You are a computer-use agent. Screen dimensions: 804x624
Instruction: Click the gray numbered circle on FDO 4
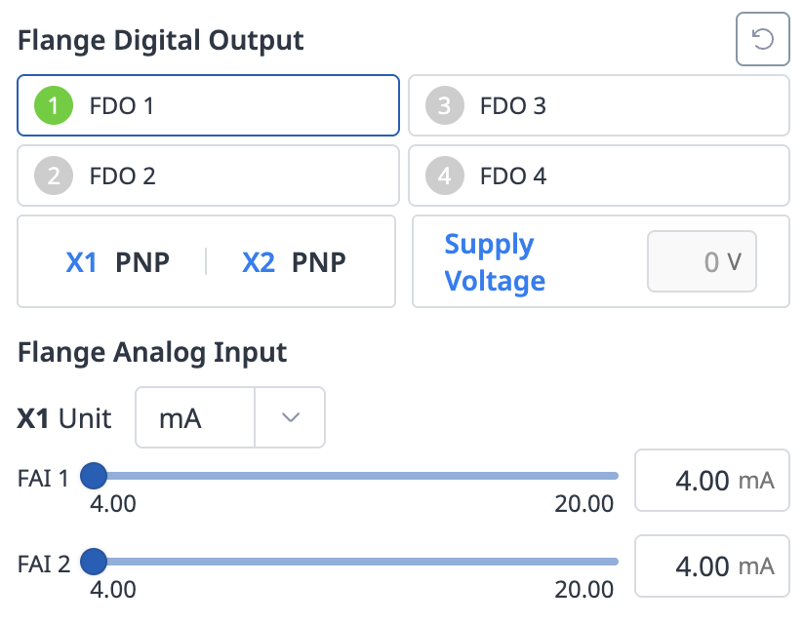click(x=444, y=175)
